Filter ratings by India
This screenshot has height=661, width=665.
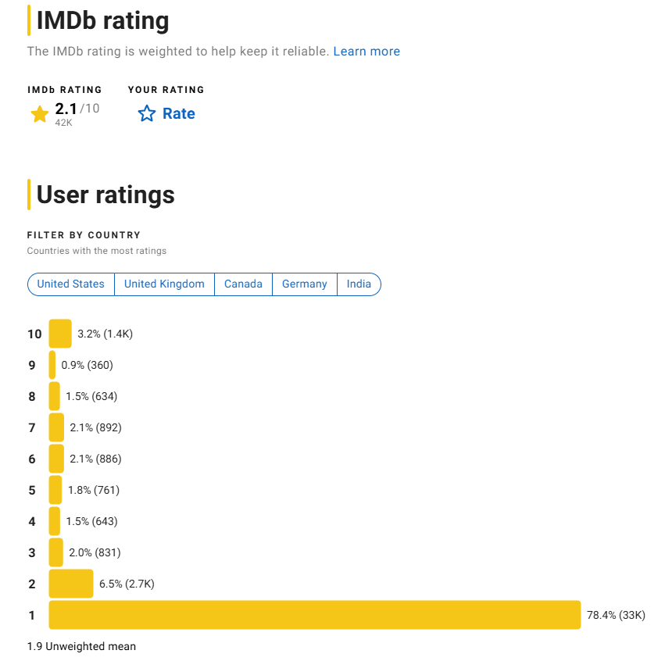[x=359, y=284]
